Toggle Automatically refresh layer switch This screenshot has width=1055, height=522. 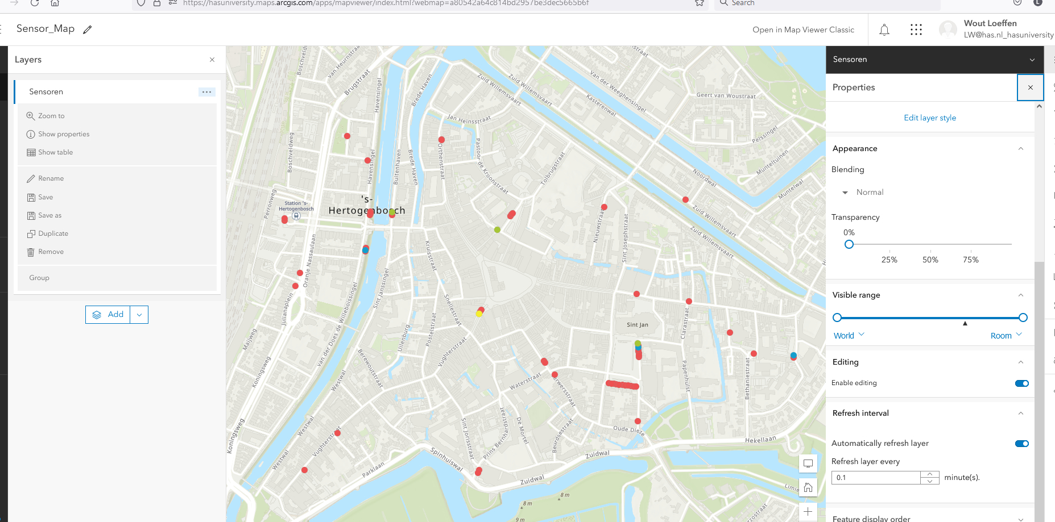1022,444
